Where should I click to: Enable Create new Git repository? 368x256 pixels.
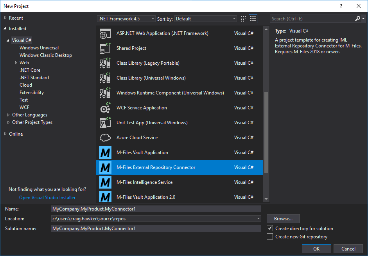click(270, 236)
